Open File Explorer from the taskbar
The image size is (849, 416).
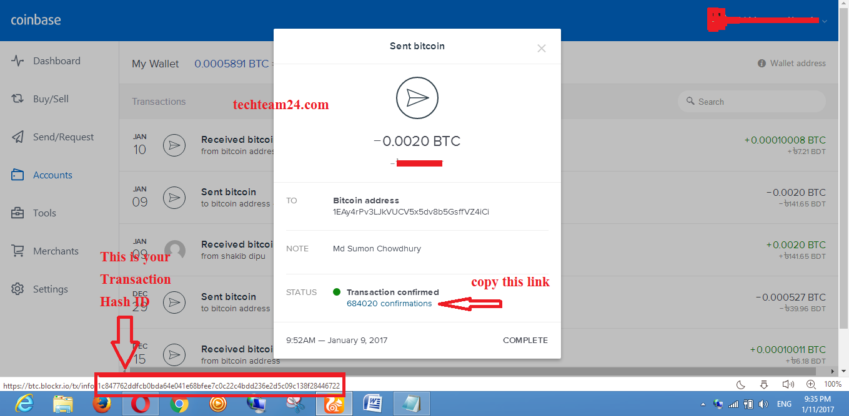click(x=62, y=404)
